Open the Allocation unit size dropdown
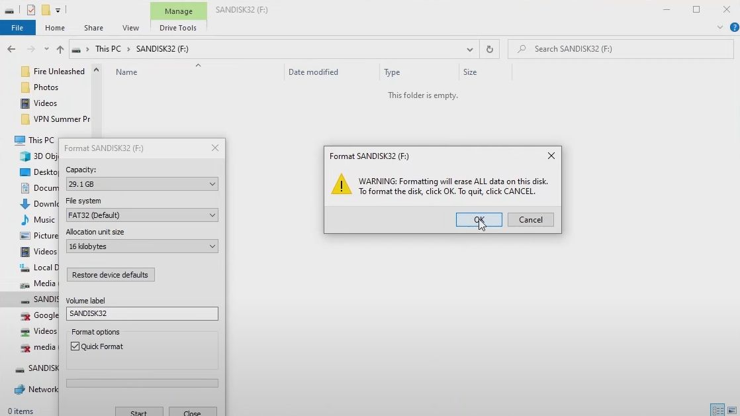Screen dimensions: 740x416 tap(142, 246)
